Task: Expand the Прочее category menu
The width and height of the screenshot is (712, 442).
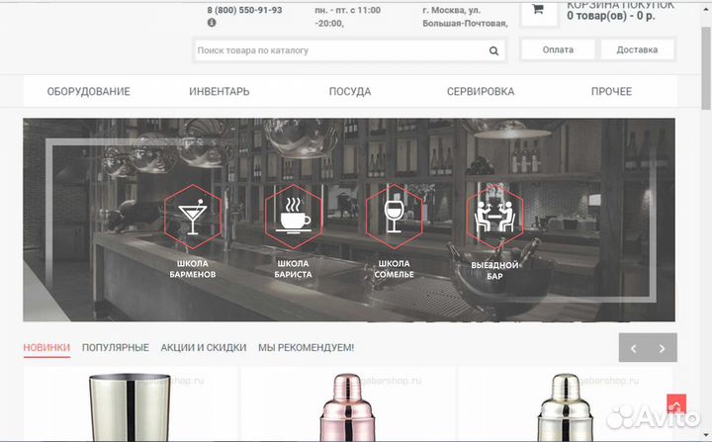Action: [611, 92]
